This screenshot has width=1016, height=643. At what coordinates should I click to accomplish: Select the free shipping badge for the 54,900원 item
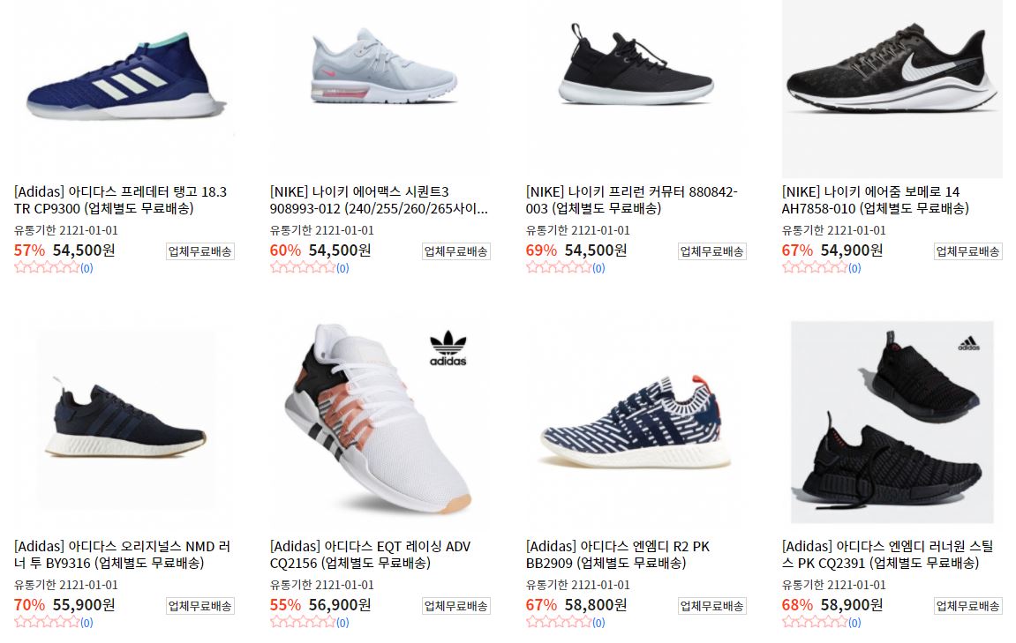[x=968, y=251]
